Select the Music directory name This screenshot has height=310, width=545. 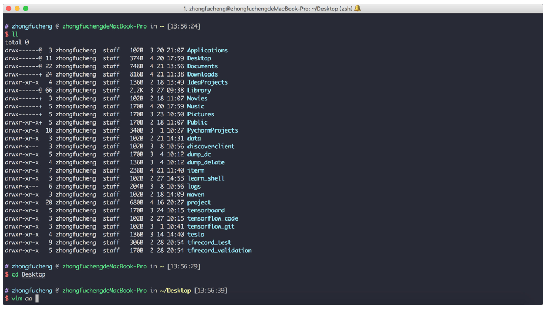tap(196, 106)
